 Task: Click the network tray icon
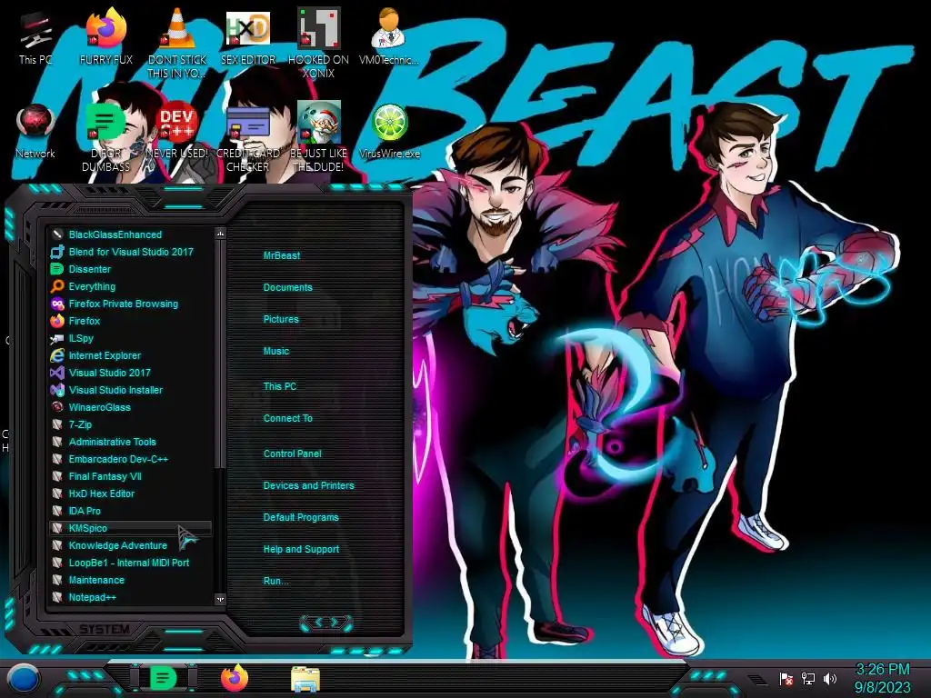(x=808, y=678)
